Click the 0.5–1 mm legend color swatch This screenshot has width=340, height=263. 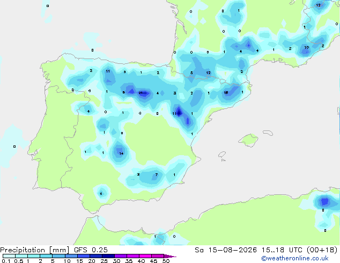pyautogui.click(x=21, y=256)
